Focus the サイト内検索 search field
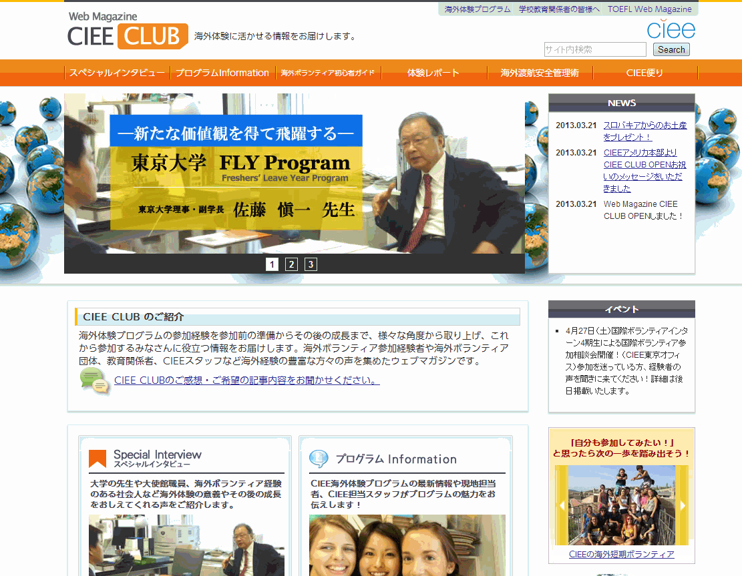This screenshot has height=576, width=742. click(595, 49)
